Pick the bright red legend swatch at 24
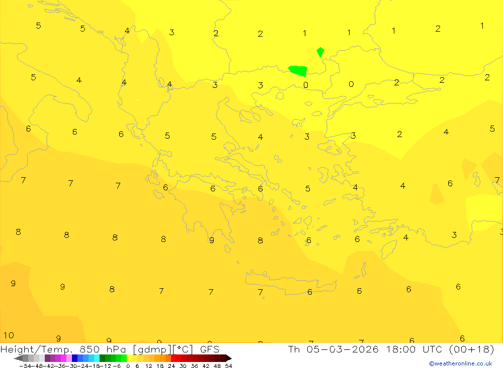Viewport: 503px width, 368px height. click(174, 358)
